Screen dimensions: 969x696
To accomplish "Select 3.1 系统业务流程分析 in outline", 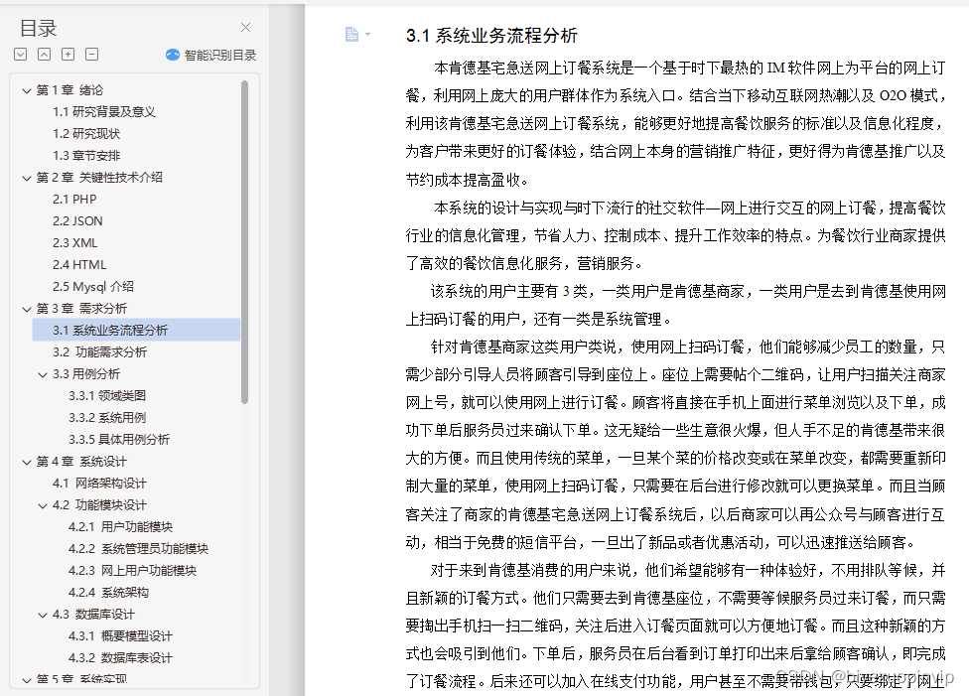I will pos(137,330).
